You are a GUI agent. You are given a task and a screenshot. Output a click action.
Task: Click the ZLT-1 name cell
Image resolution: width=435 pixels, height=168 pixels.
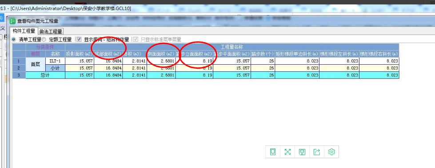tap(56, 61)
